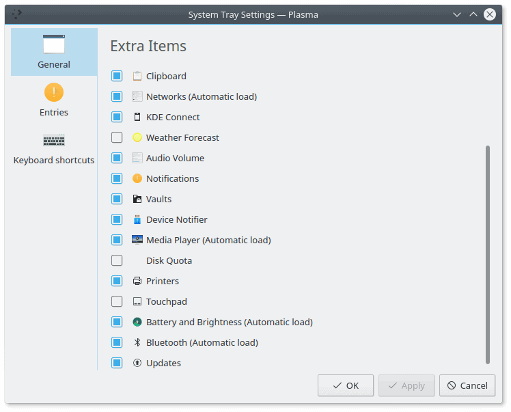Open the Entries settings page

tap(54, 100)
